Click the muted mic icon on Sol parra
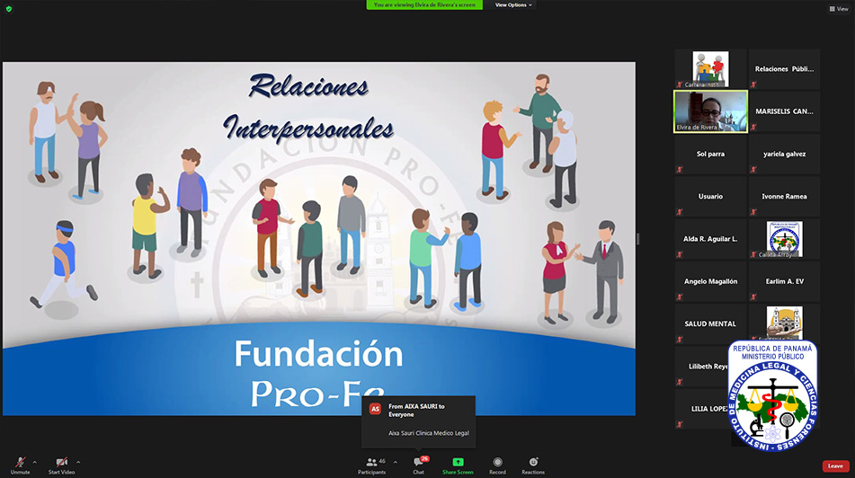The image size is (855, 478). (680, 170)
